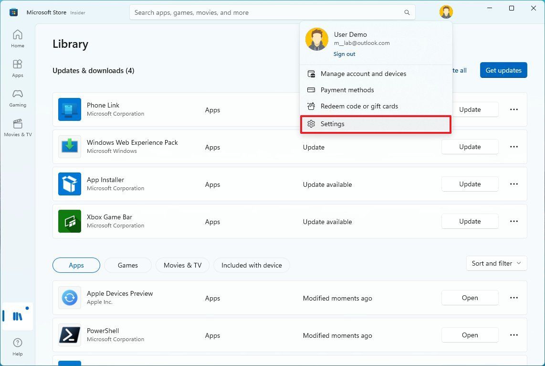
Task: Open the ellipsis menu for Phone Link
Action: coord(514,109)
